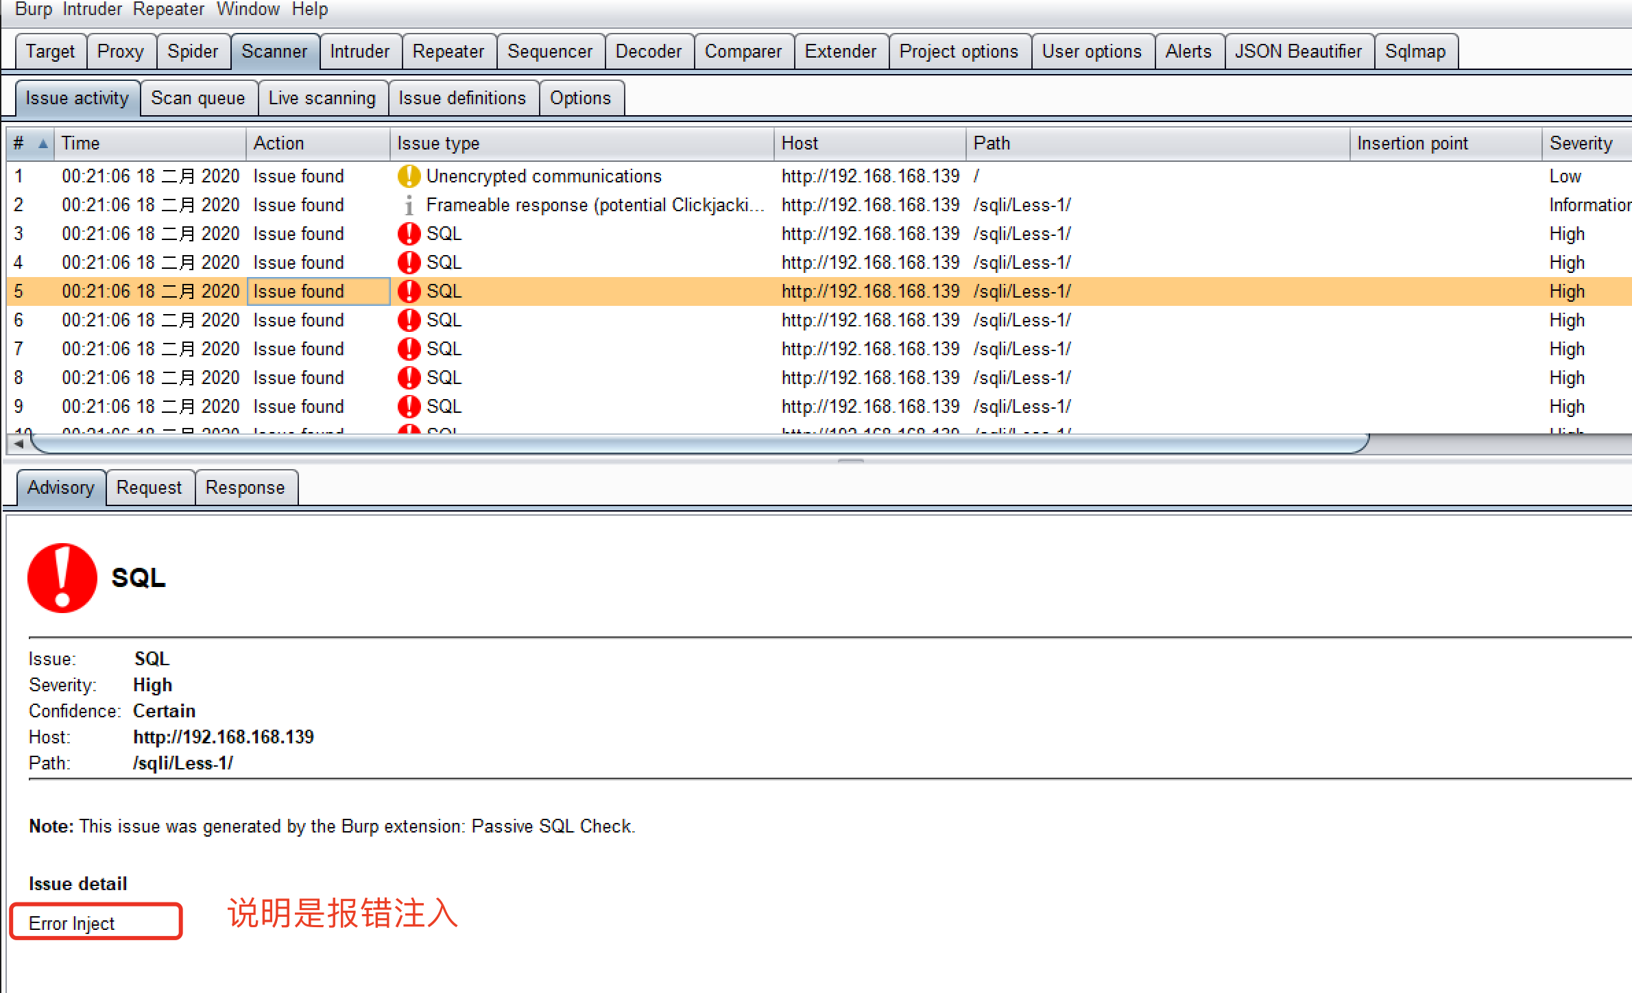Viewport: 1632px width, 993px height.
Task: Open the Scan queue sub-tab
Action: click(198, 98)
